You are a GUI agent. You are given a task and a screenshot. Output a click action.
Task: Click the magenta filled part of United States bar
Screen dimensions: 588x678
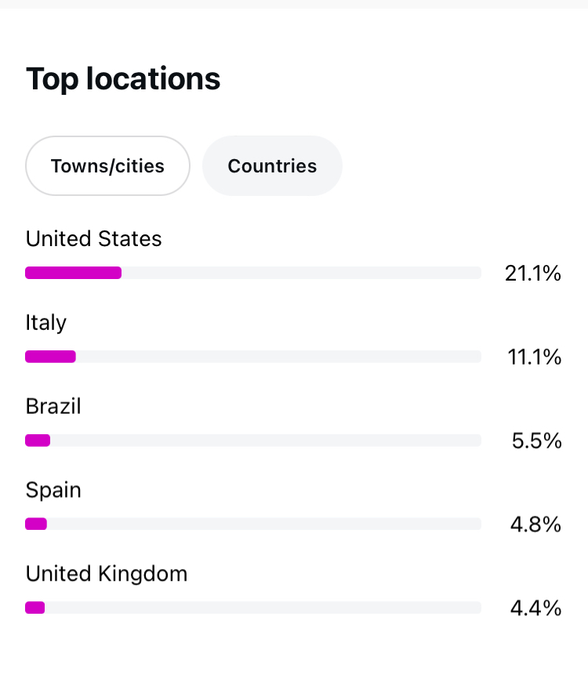(x=73, y=273)
